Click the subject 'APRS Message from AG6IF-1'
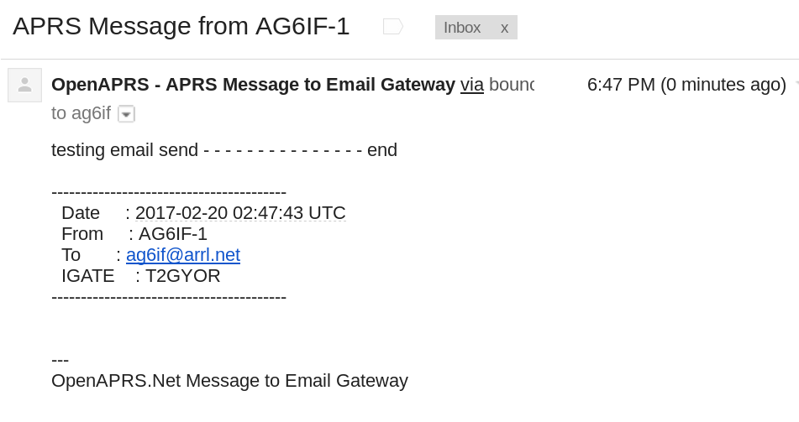 point(181,26)
